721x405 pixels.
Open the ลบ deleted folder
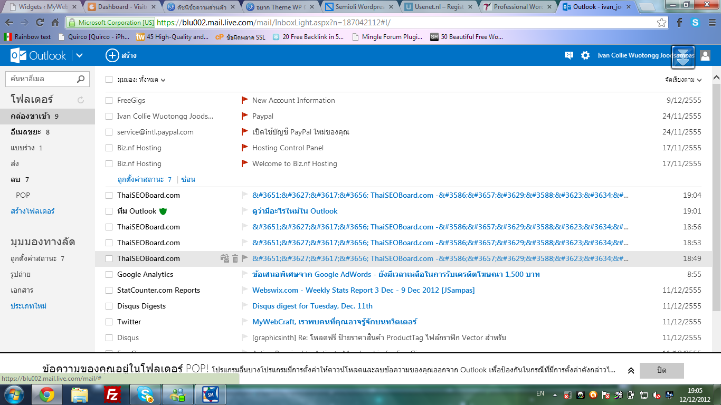pyautogui.click(x=48, y=179)
